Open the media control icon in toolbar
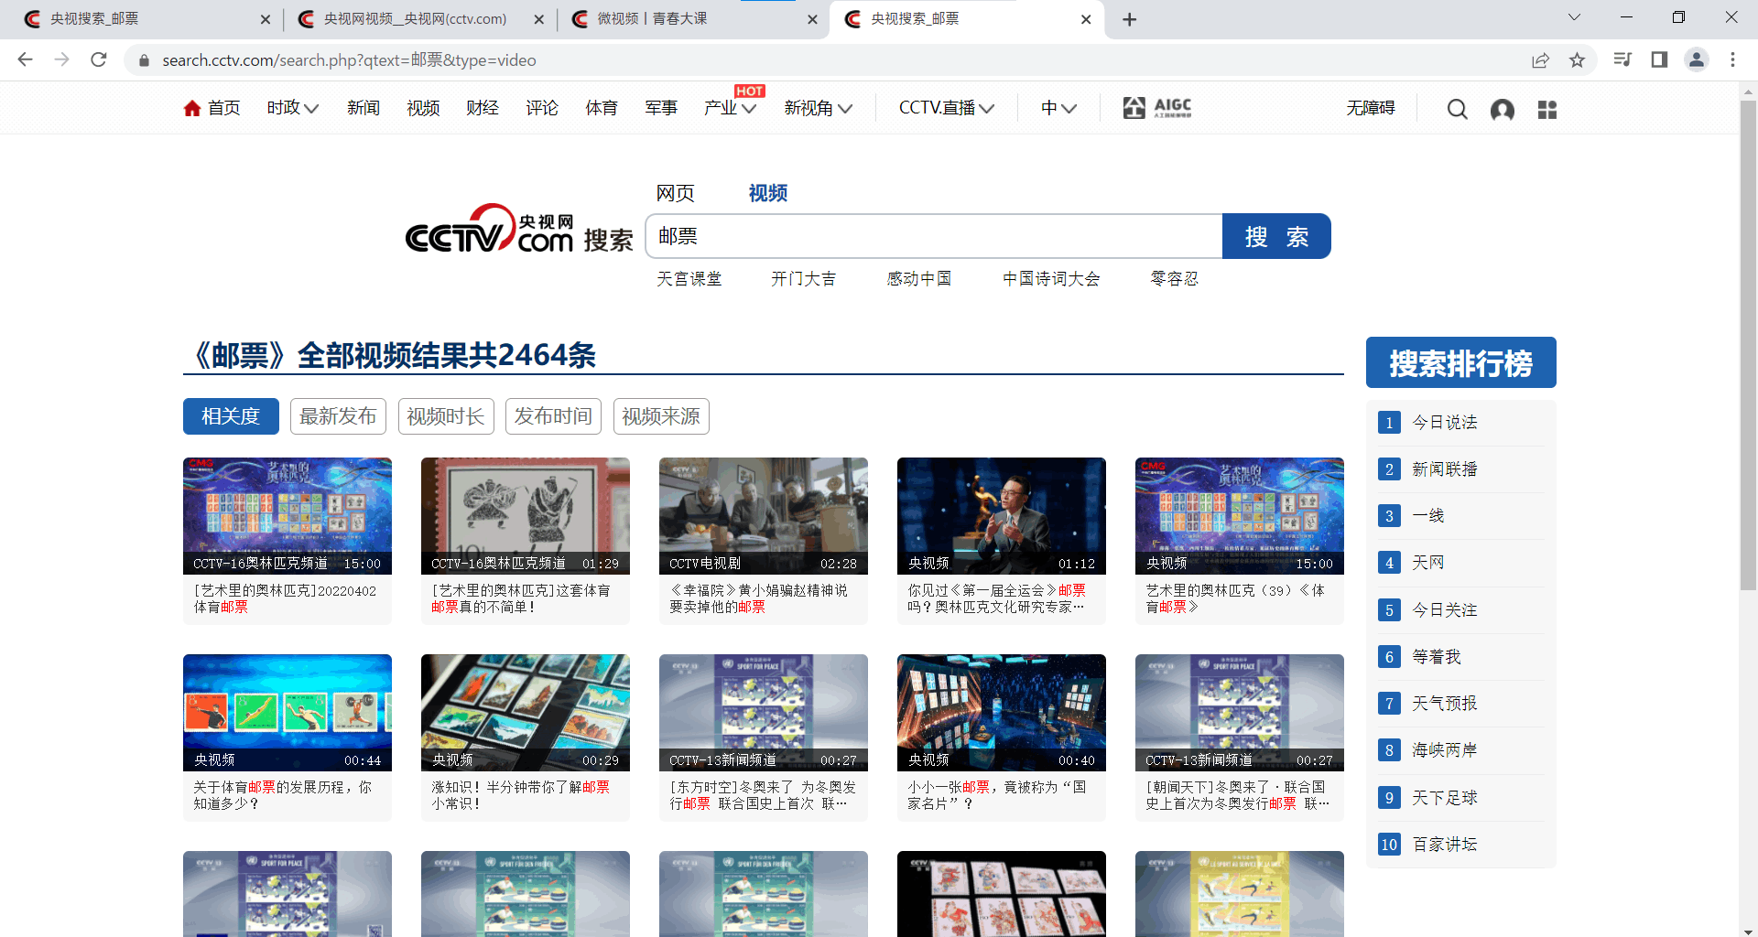The image size is (1758, 937). tap(1622, 59)
